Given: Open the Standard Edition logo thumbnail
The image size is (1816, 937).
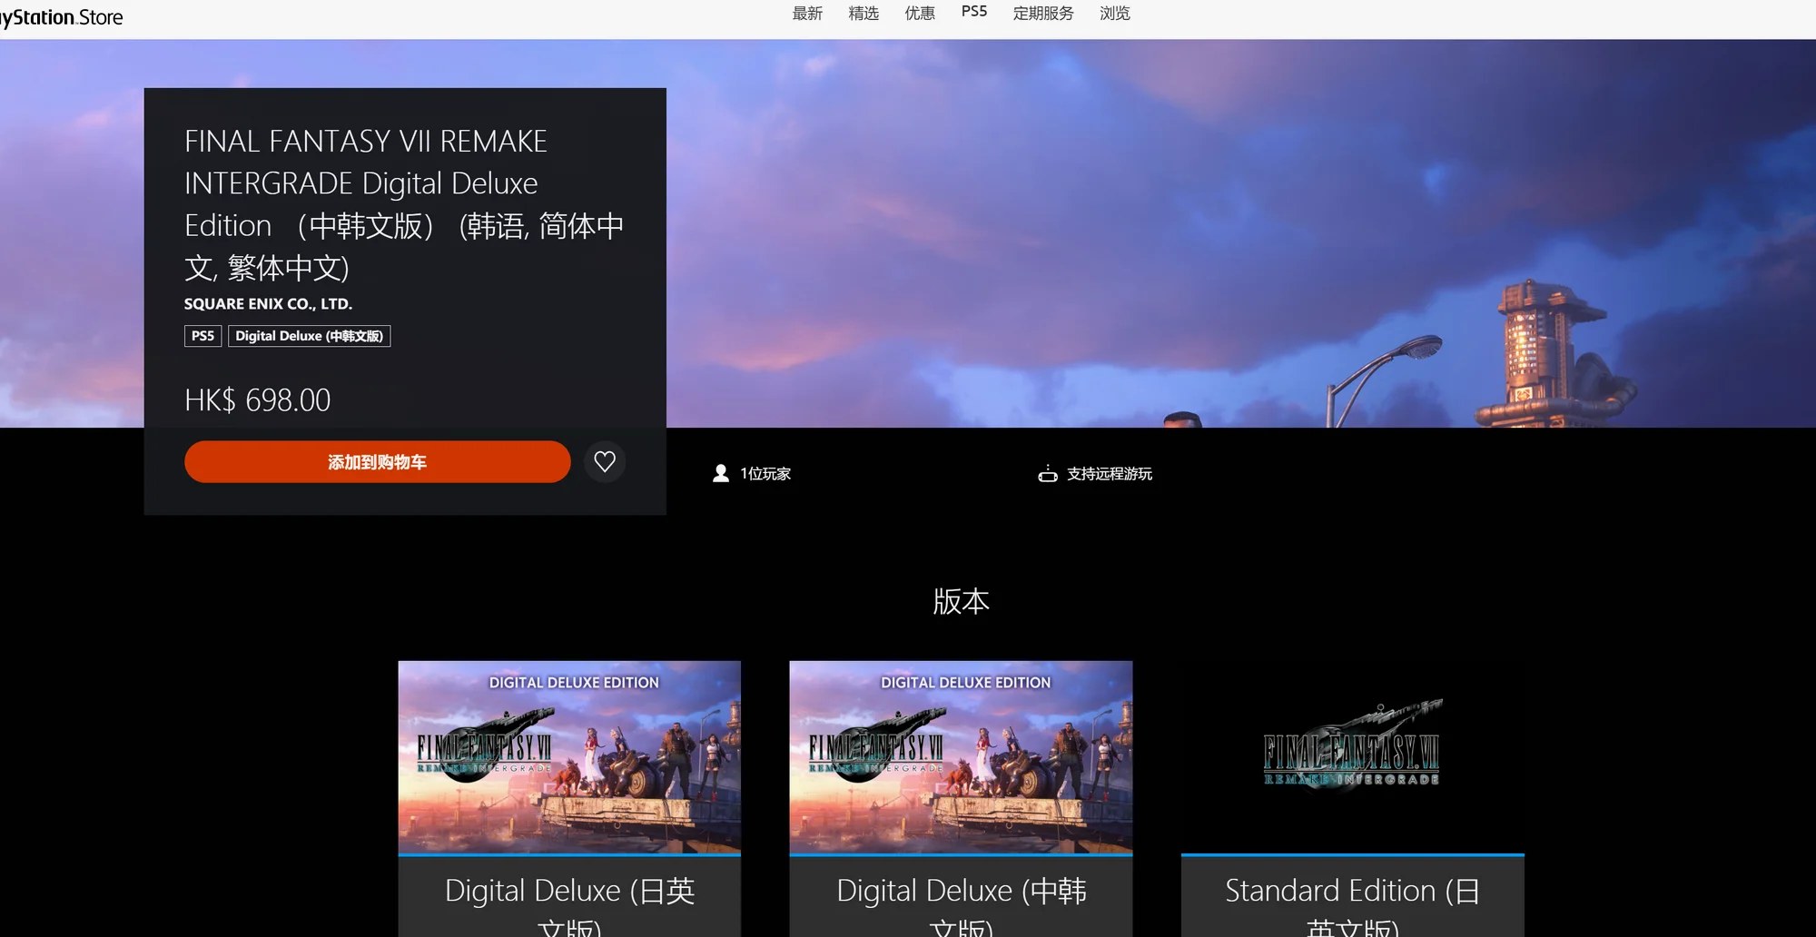Looking at the screenshot, I should point(1353,757).
